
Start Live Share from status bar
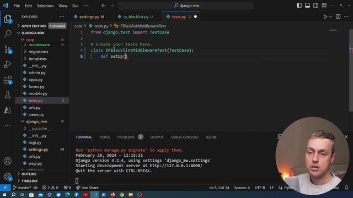[x=87, y=188]
